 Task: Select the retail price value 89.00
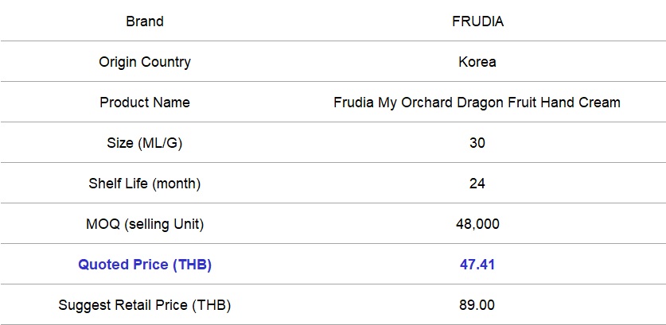tap(477, 305)
